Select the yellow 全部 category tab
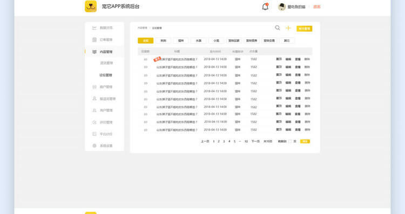405x214 pixels. pyautogui.click(x=146, y=40)
